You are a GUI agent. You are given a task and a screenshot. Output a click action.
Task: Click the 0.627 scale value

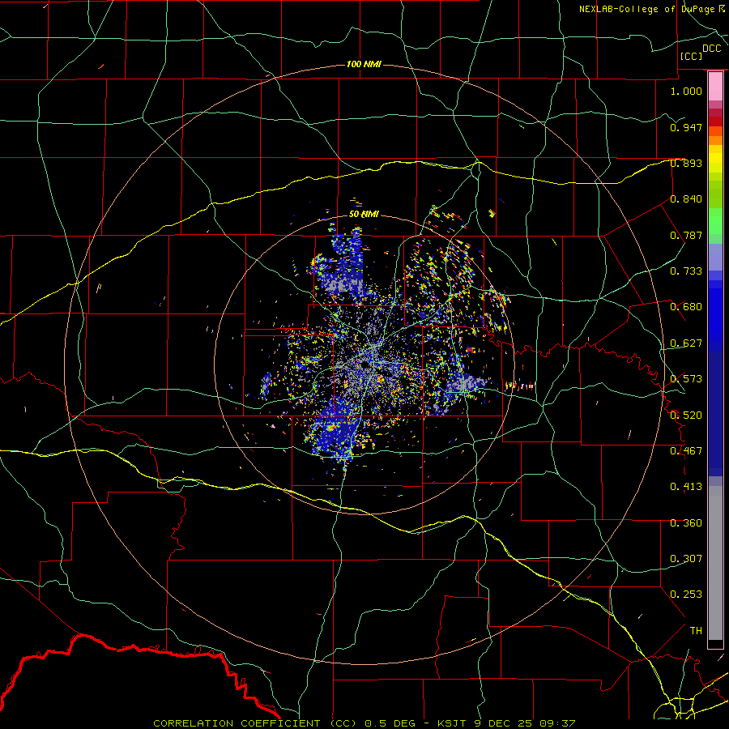[686, 343]
